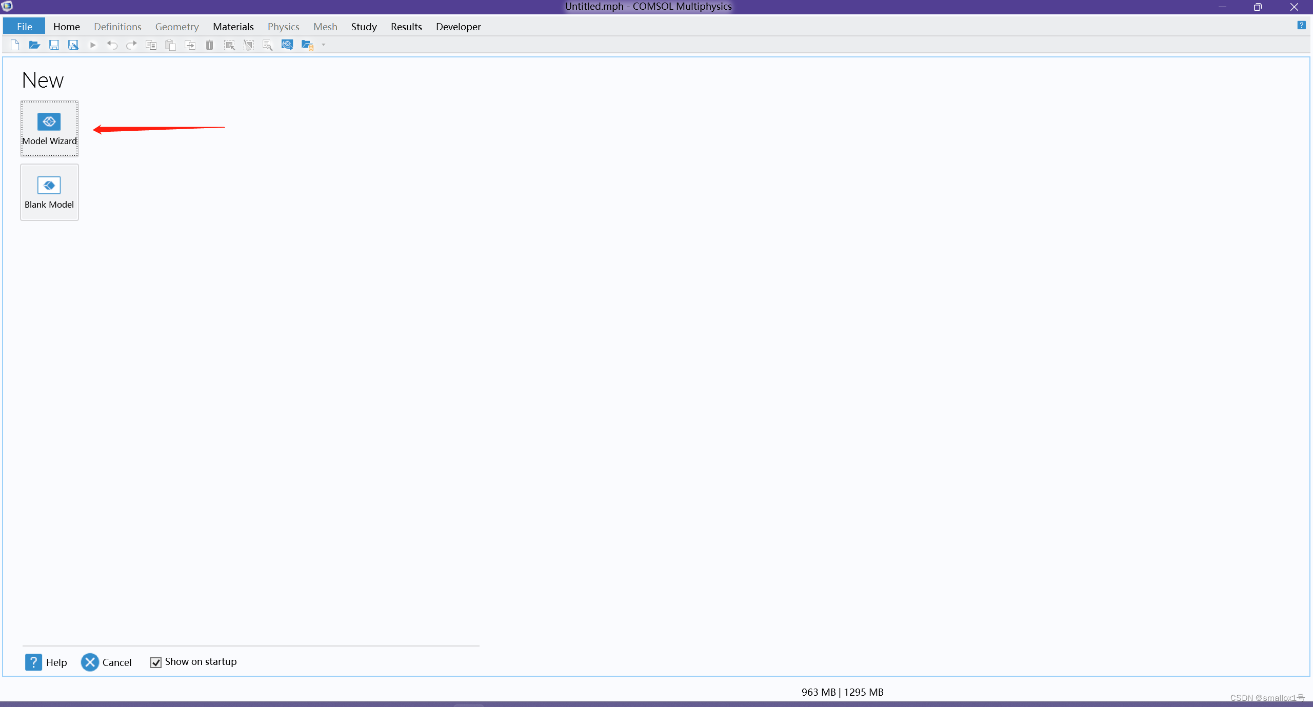Open the Paste toolbar icon
Screen dimensions: 1313x707
point(170,45)
